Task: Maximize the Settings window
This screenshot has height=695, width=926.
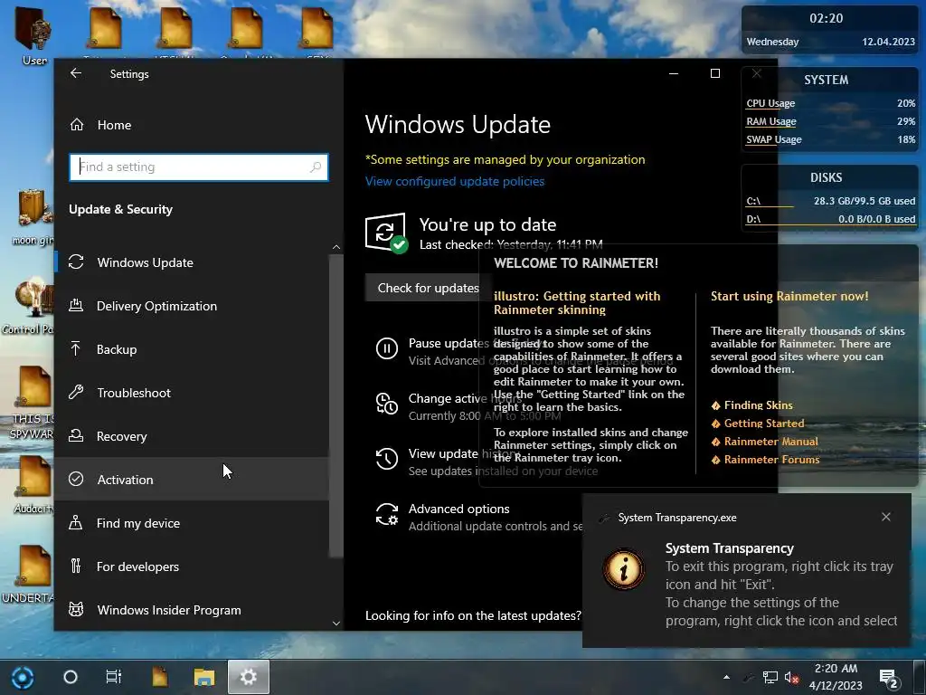Action: coord(715,73)
